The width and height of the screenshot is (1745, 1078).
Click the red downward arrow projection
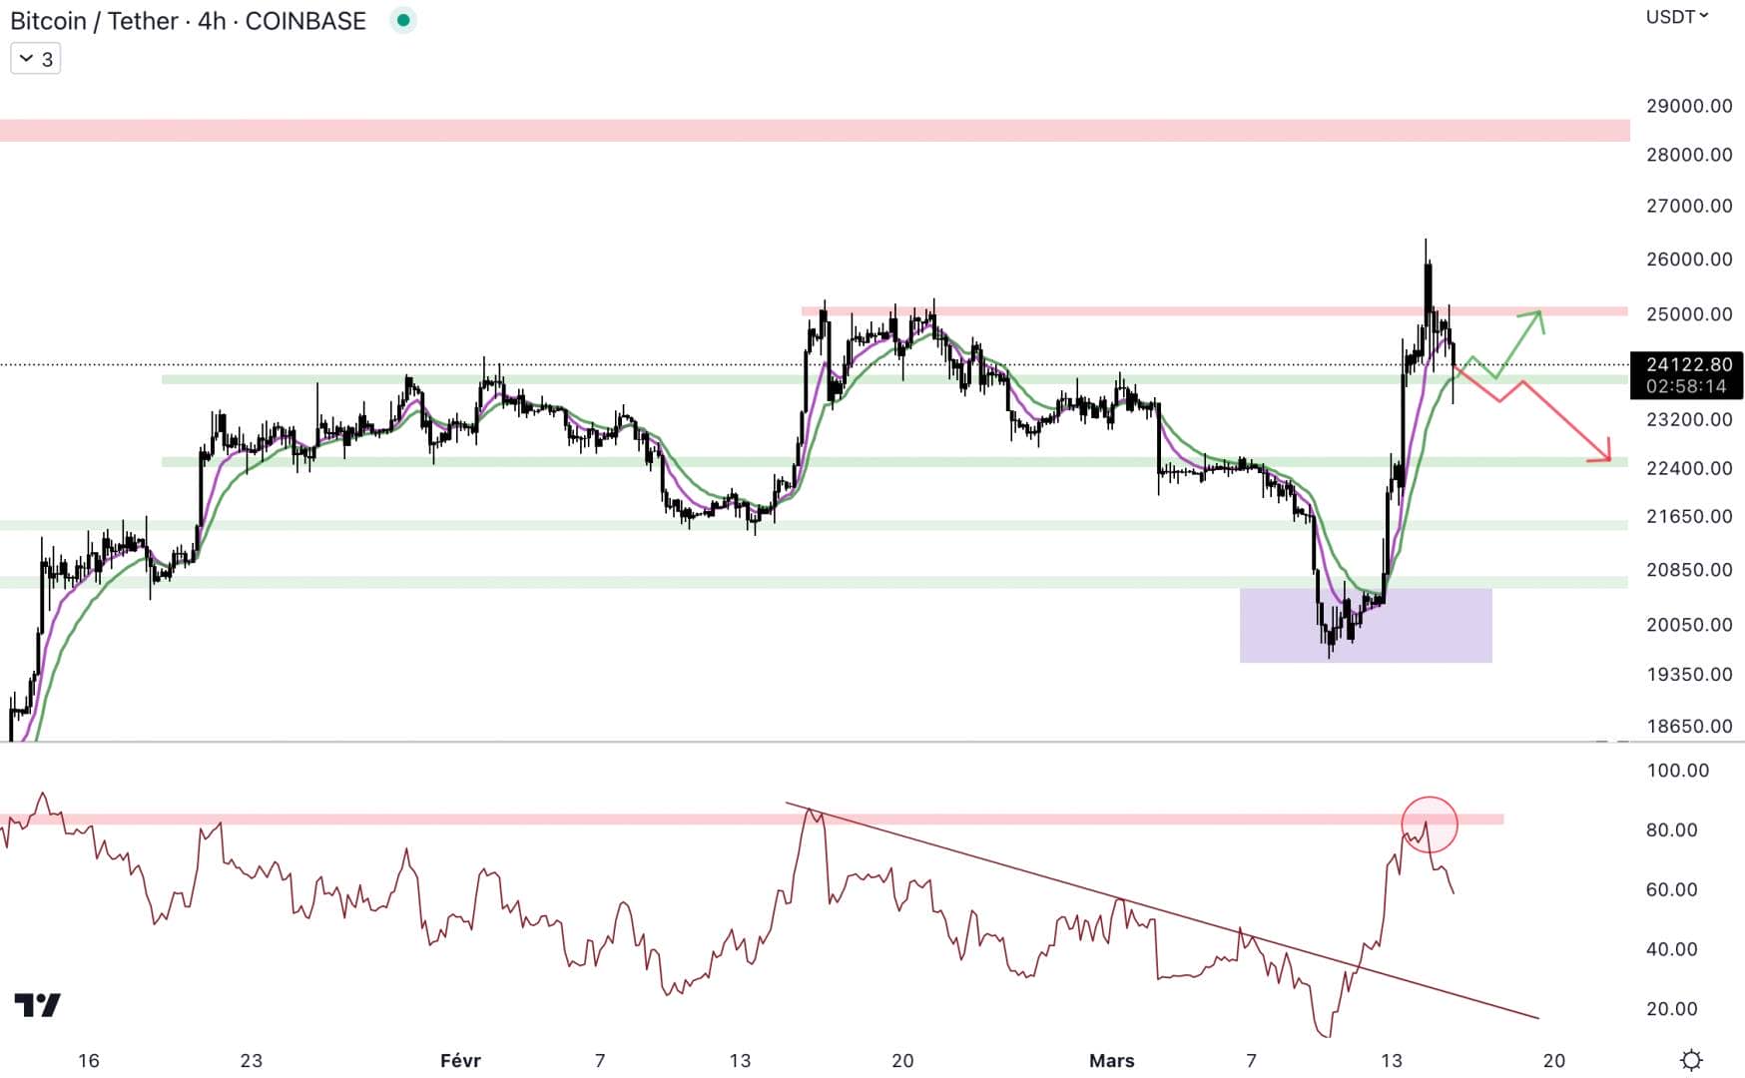1535,416
